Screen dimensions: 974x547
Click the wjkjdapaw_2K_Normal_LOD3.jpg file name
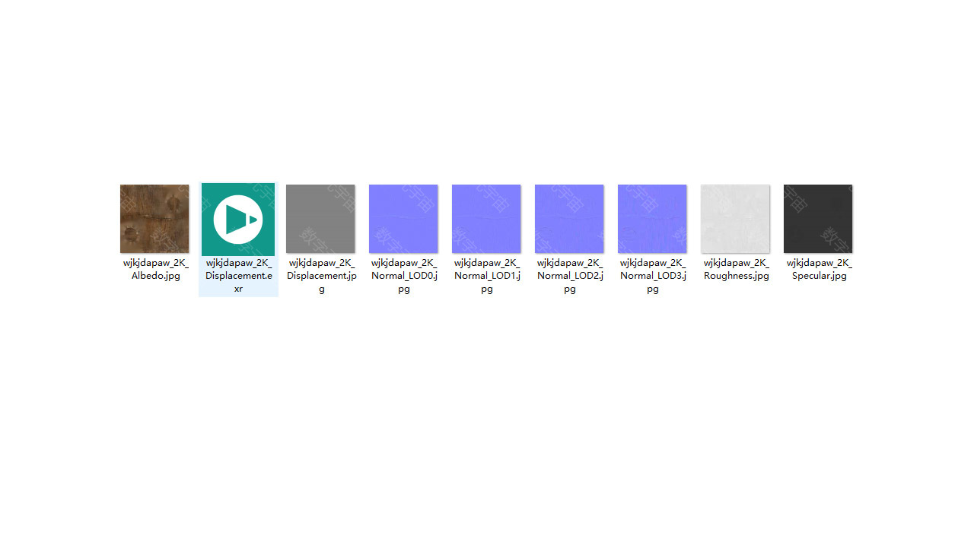coord(653,276)
